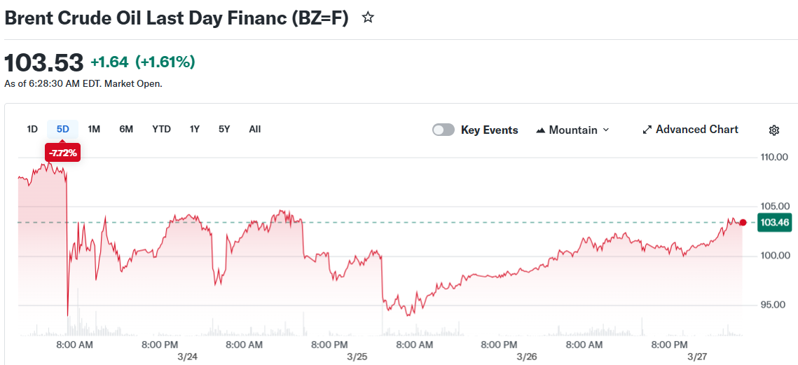
Task: Switch chart to 6M range
Action: 126,129
